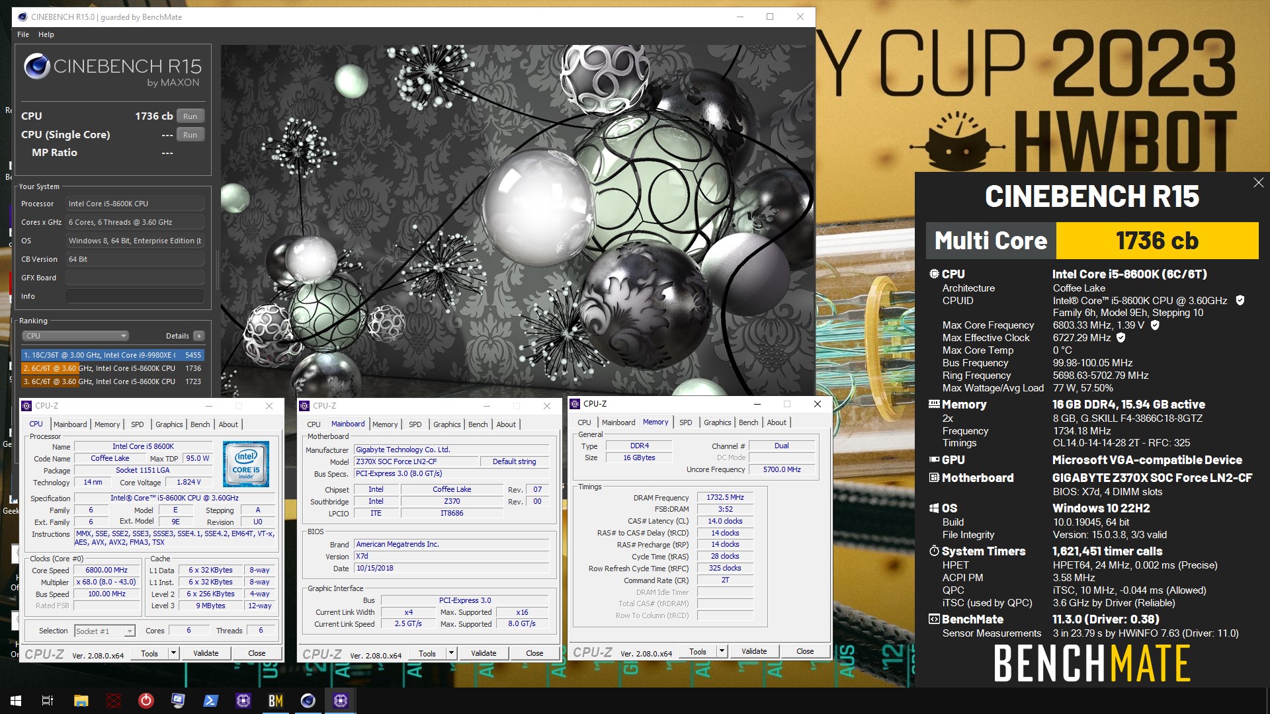This screenshot has width=1270, height=714.
Task: Open the computer monitor taskbar app
Action: click(x=179, y=701)
